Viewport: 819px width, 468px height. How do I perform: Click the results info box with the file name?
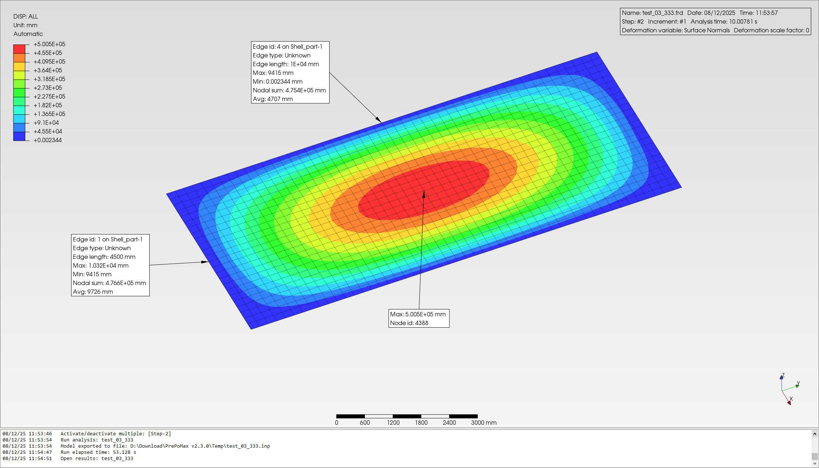pyautogui.click(x=715, y=21)
